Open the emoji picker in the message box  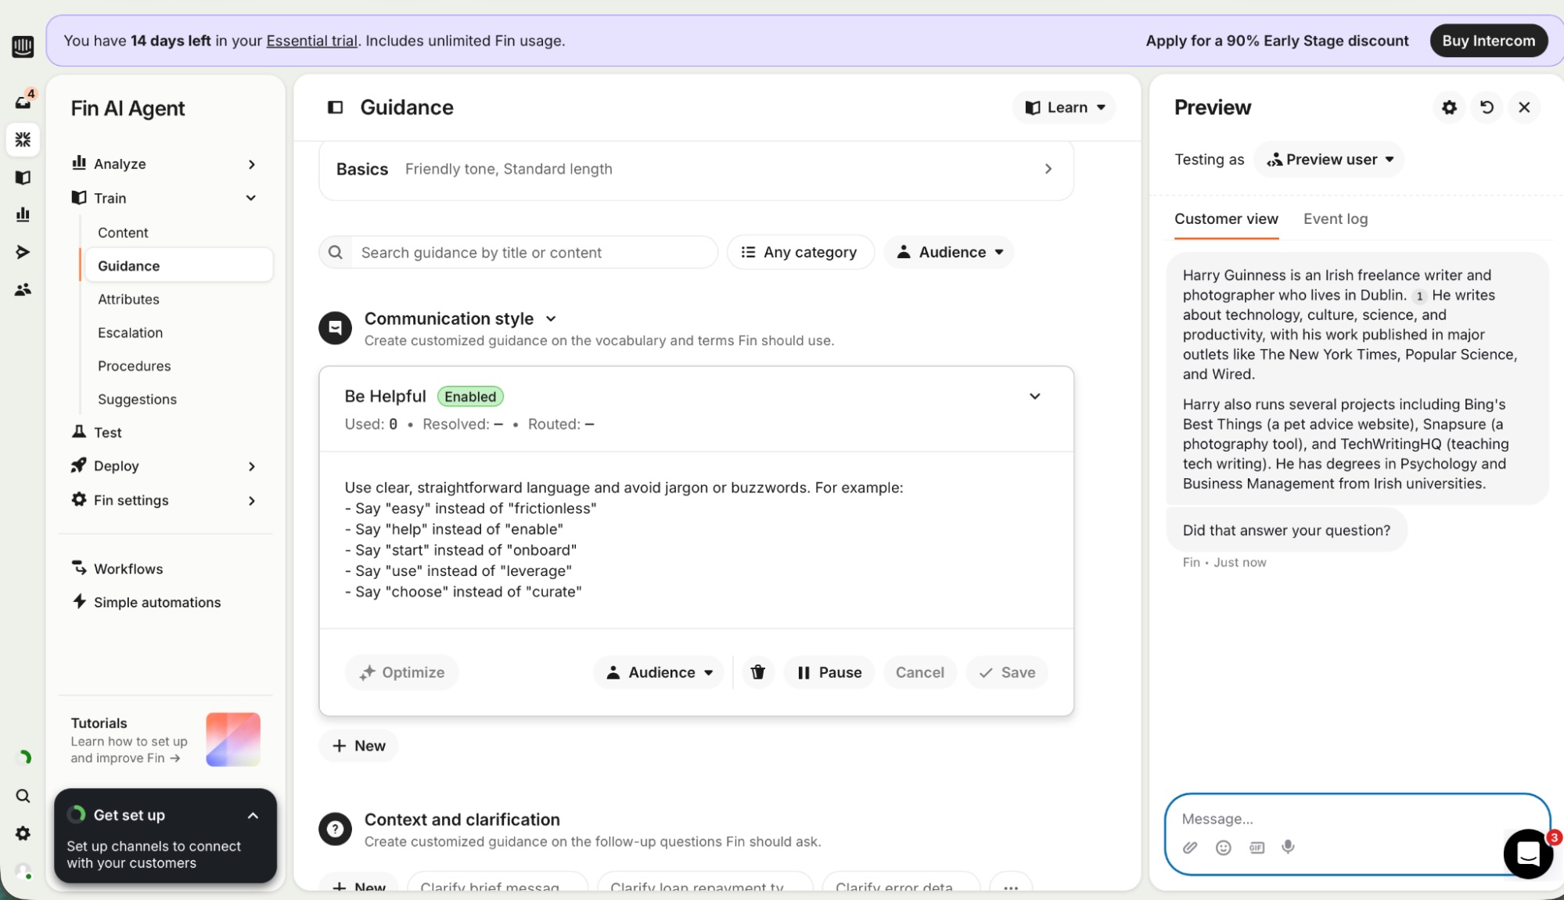pos(1223,848)
